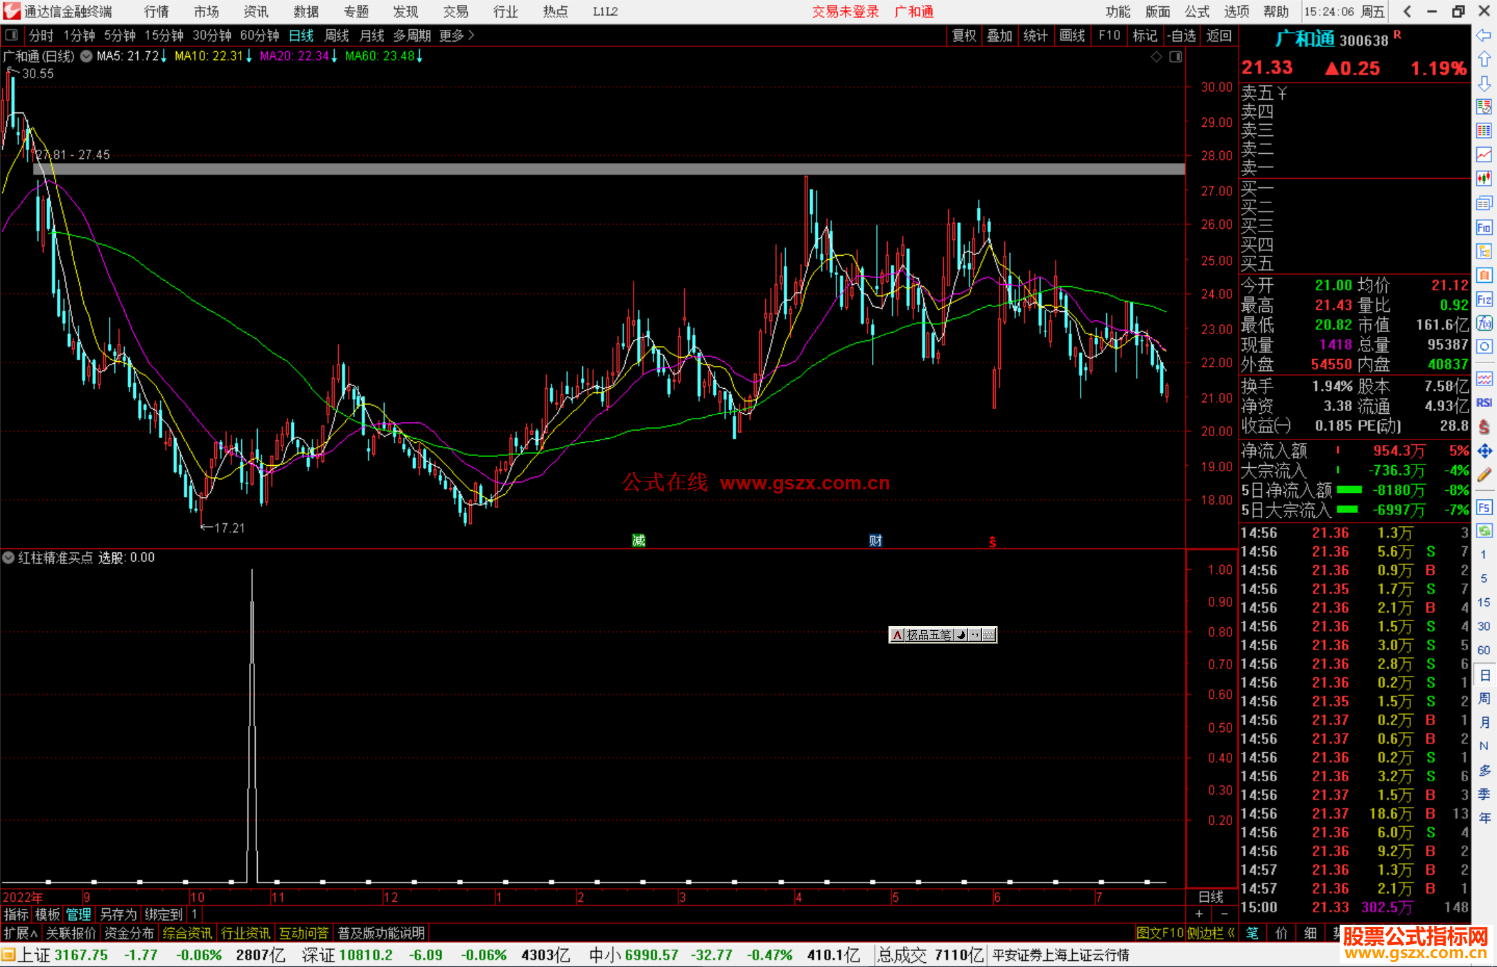Click the RSI indicator sidebar icon
The width and height of the screenshot is (1497, 967).
[1484, 403]
